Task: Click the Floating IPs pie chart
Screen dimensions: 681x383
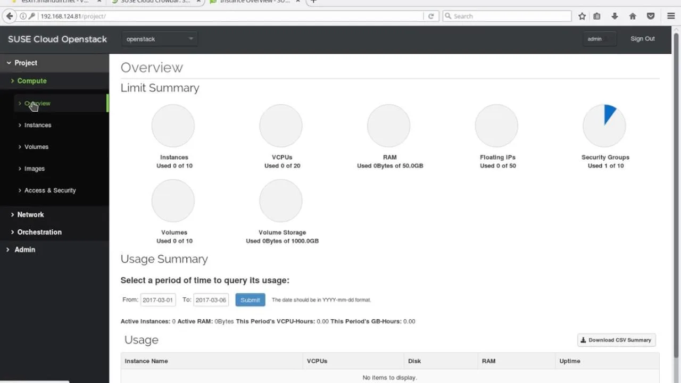Action: point(496,126)
